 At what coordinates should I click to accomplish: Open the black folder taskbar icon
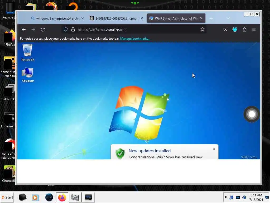pos(22,197)
